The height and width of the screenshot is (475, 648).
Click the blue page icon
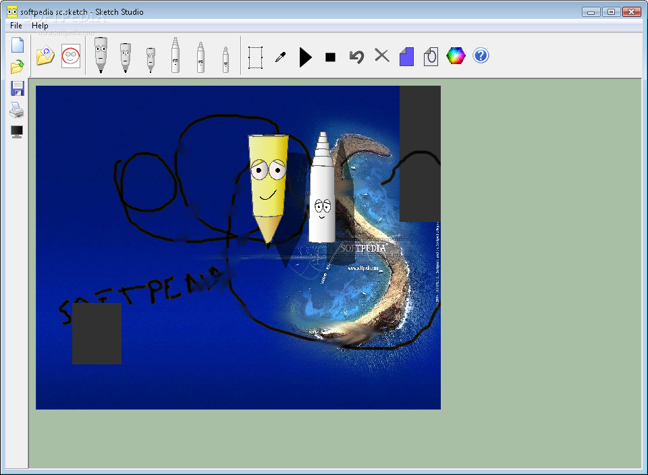[x=406, y=57]
